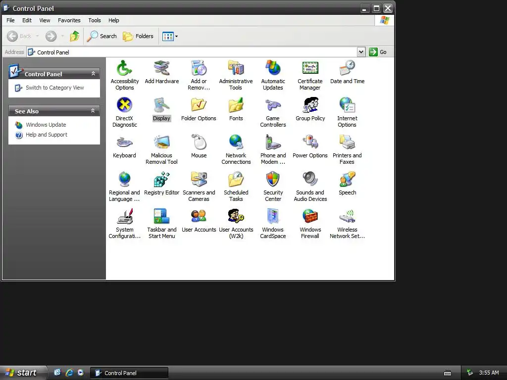Click the Up folder toolbar icon

pyautogui.click(x=75, y=36)
